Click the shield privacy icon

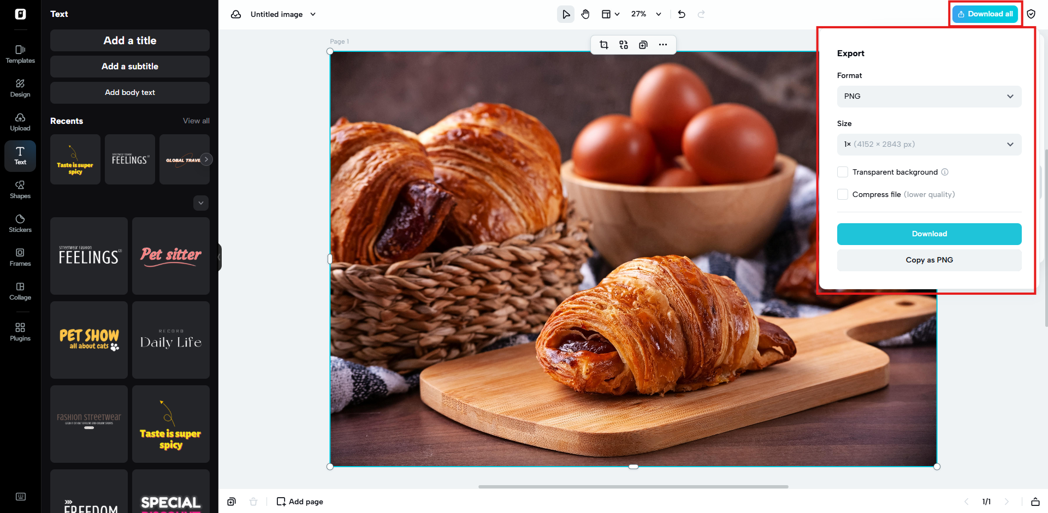(x=1031, y=14)
